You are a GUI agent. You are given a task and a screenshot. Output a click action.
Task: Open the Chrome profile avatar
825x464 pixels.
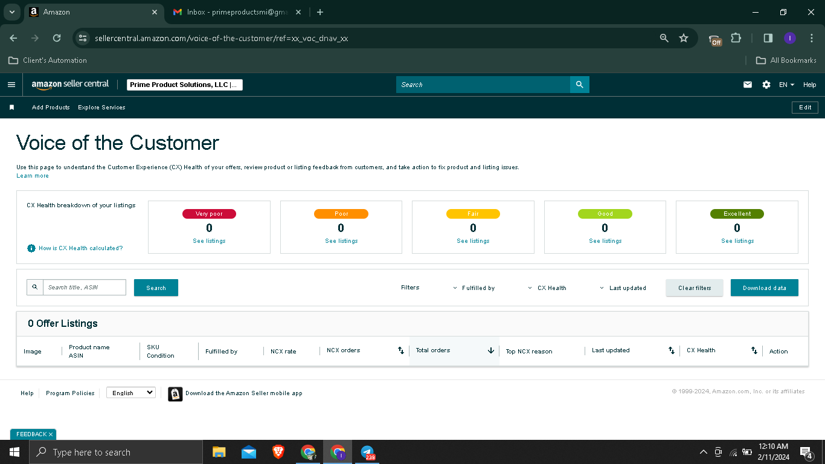[789, 38]
